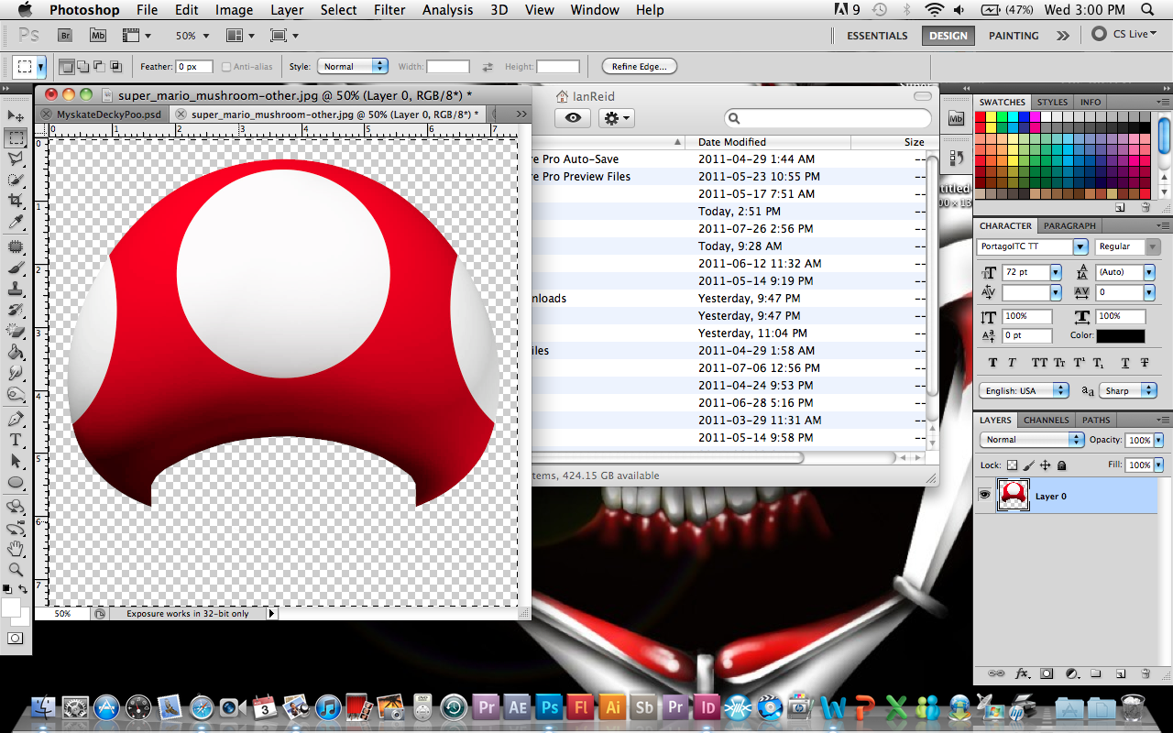Select the Hand tool
Viewport: 1173px width, 733px height.
pos(16,550)
